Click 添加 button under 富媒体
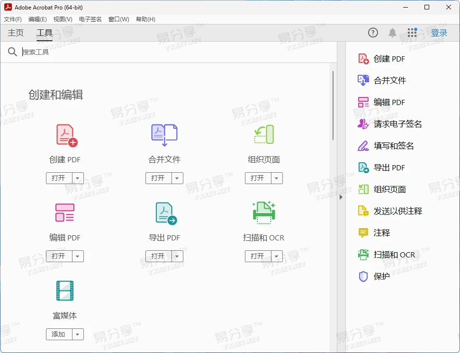 point(59,334)
